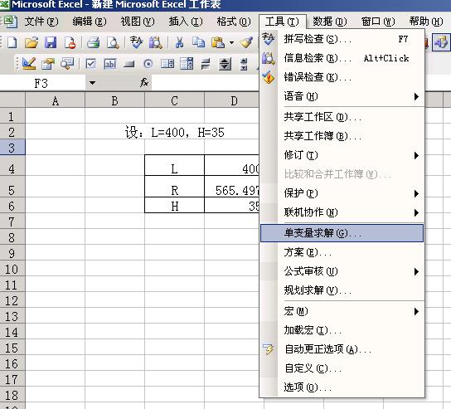Open the Name Box dropdown arrow
This screenshot has height=409, width=451.
(x=92, y=83)
